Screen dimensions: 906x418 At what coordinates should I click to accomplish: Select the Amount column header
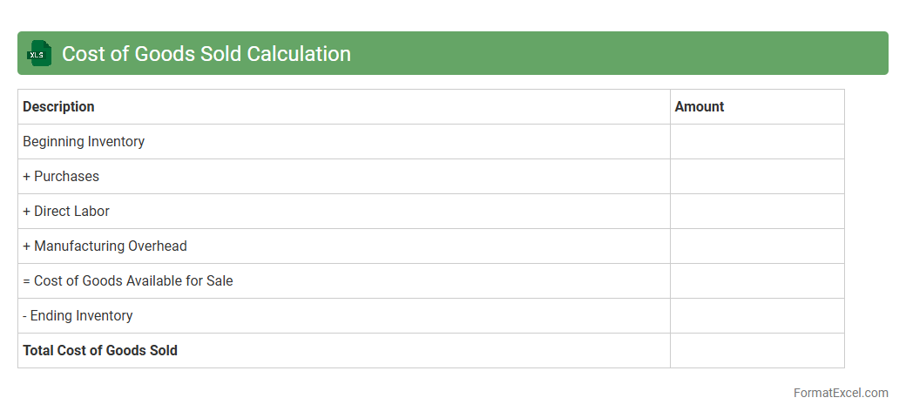pyautogui.click(x=700, y=106)
